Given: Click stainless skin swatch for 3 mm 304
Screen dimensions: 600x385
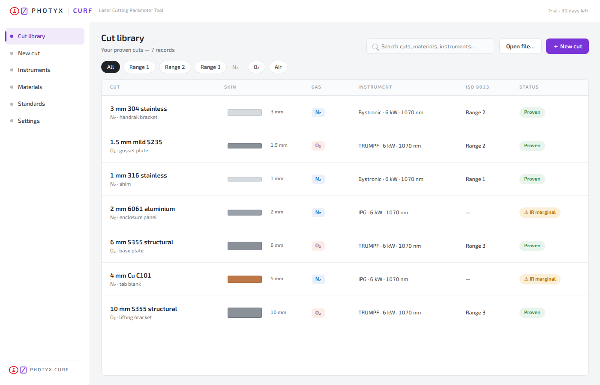Looking at the screenshot, I should (x=245, y=113).
